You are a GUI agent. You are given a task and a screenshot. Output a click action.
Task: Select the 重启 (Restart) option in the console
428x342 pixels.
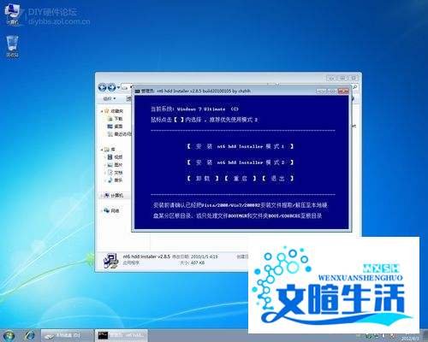[241, 179]
